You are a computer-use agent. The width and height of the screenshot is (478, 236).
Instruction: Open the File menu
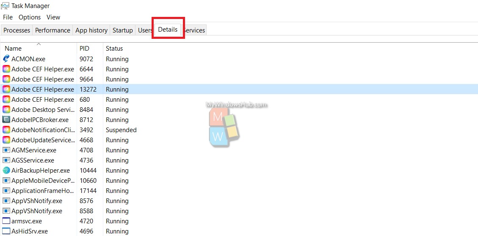pos(8,17)
